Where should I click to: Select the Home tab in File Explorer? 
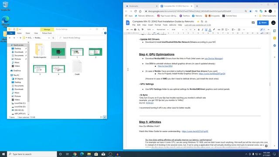point(19,33)
